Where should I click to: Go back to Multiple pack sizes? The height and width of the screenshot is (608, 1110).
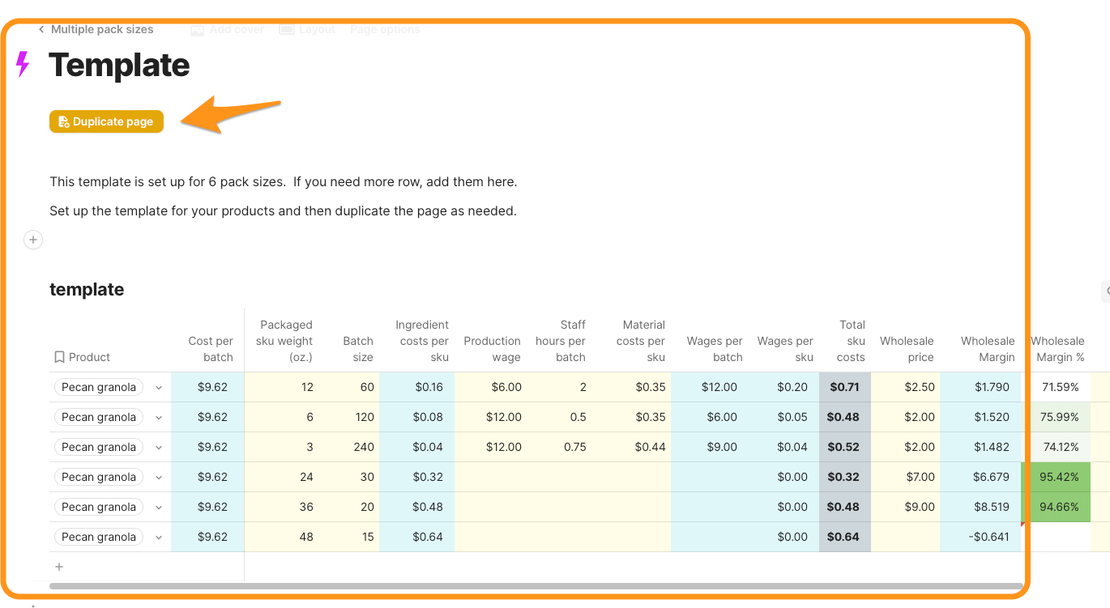pyautogui.click(x=96, y=29)
